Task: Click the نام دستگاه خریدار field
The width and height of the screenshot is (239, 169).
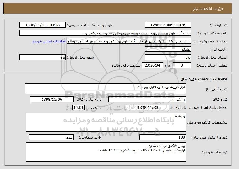Action: (x=105, y=33)
